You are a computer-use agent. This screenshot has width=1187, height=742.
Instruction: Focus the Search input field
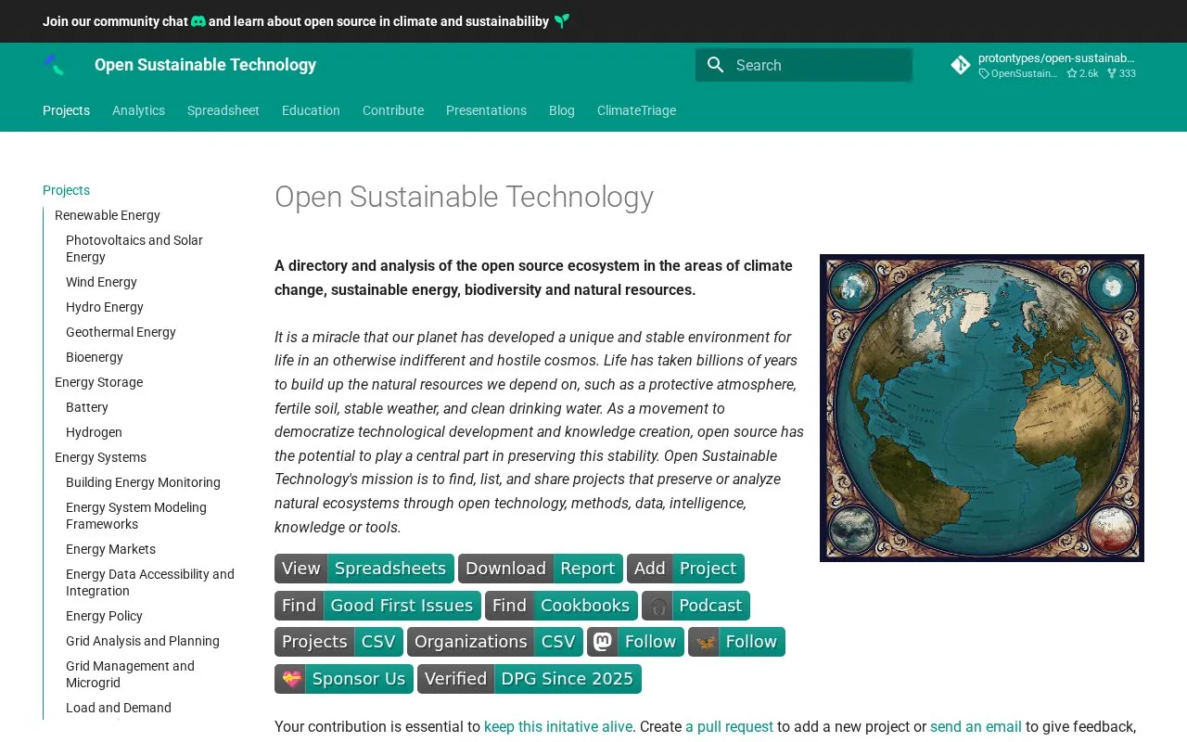pyautogui.click(x=804, y=65)
